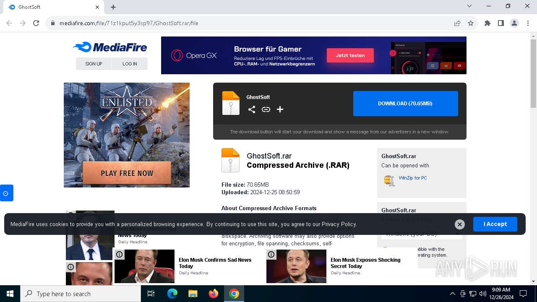Click the GhostSoft.rar file type icon
The height and width of the screenshot is (302, 537).
coord(230,160)
